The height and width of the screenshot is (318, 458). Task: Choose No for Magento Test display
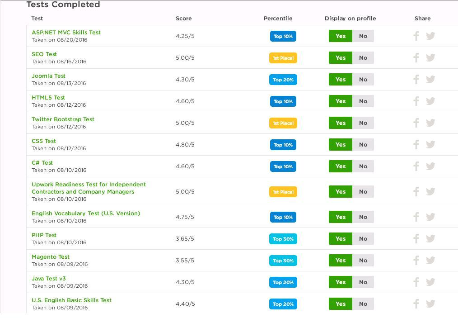[x=363, y=261]
